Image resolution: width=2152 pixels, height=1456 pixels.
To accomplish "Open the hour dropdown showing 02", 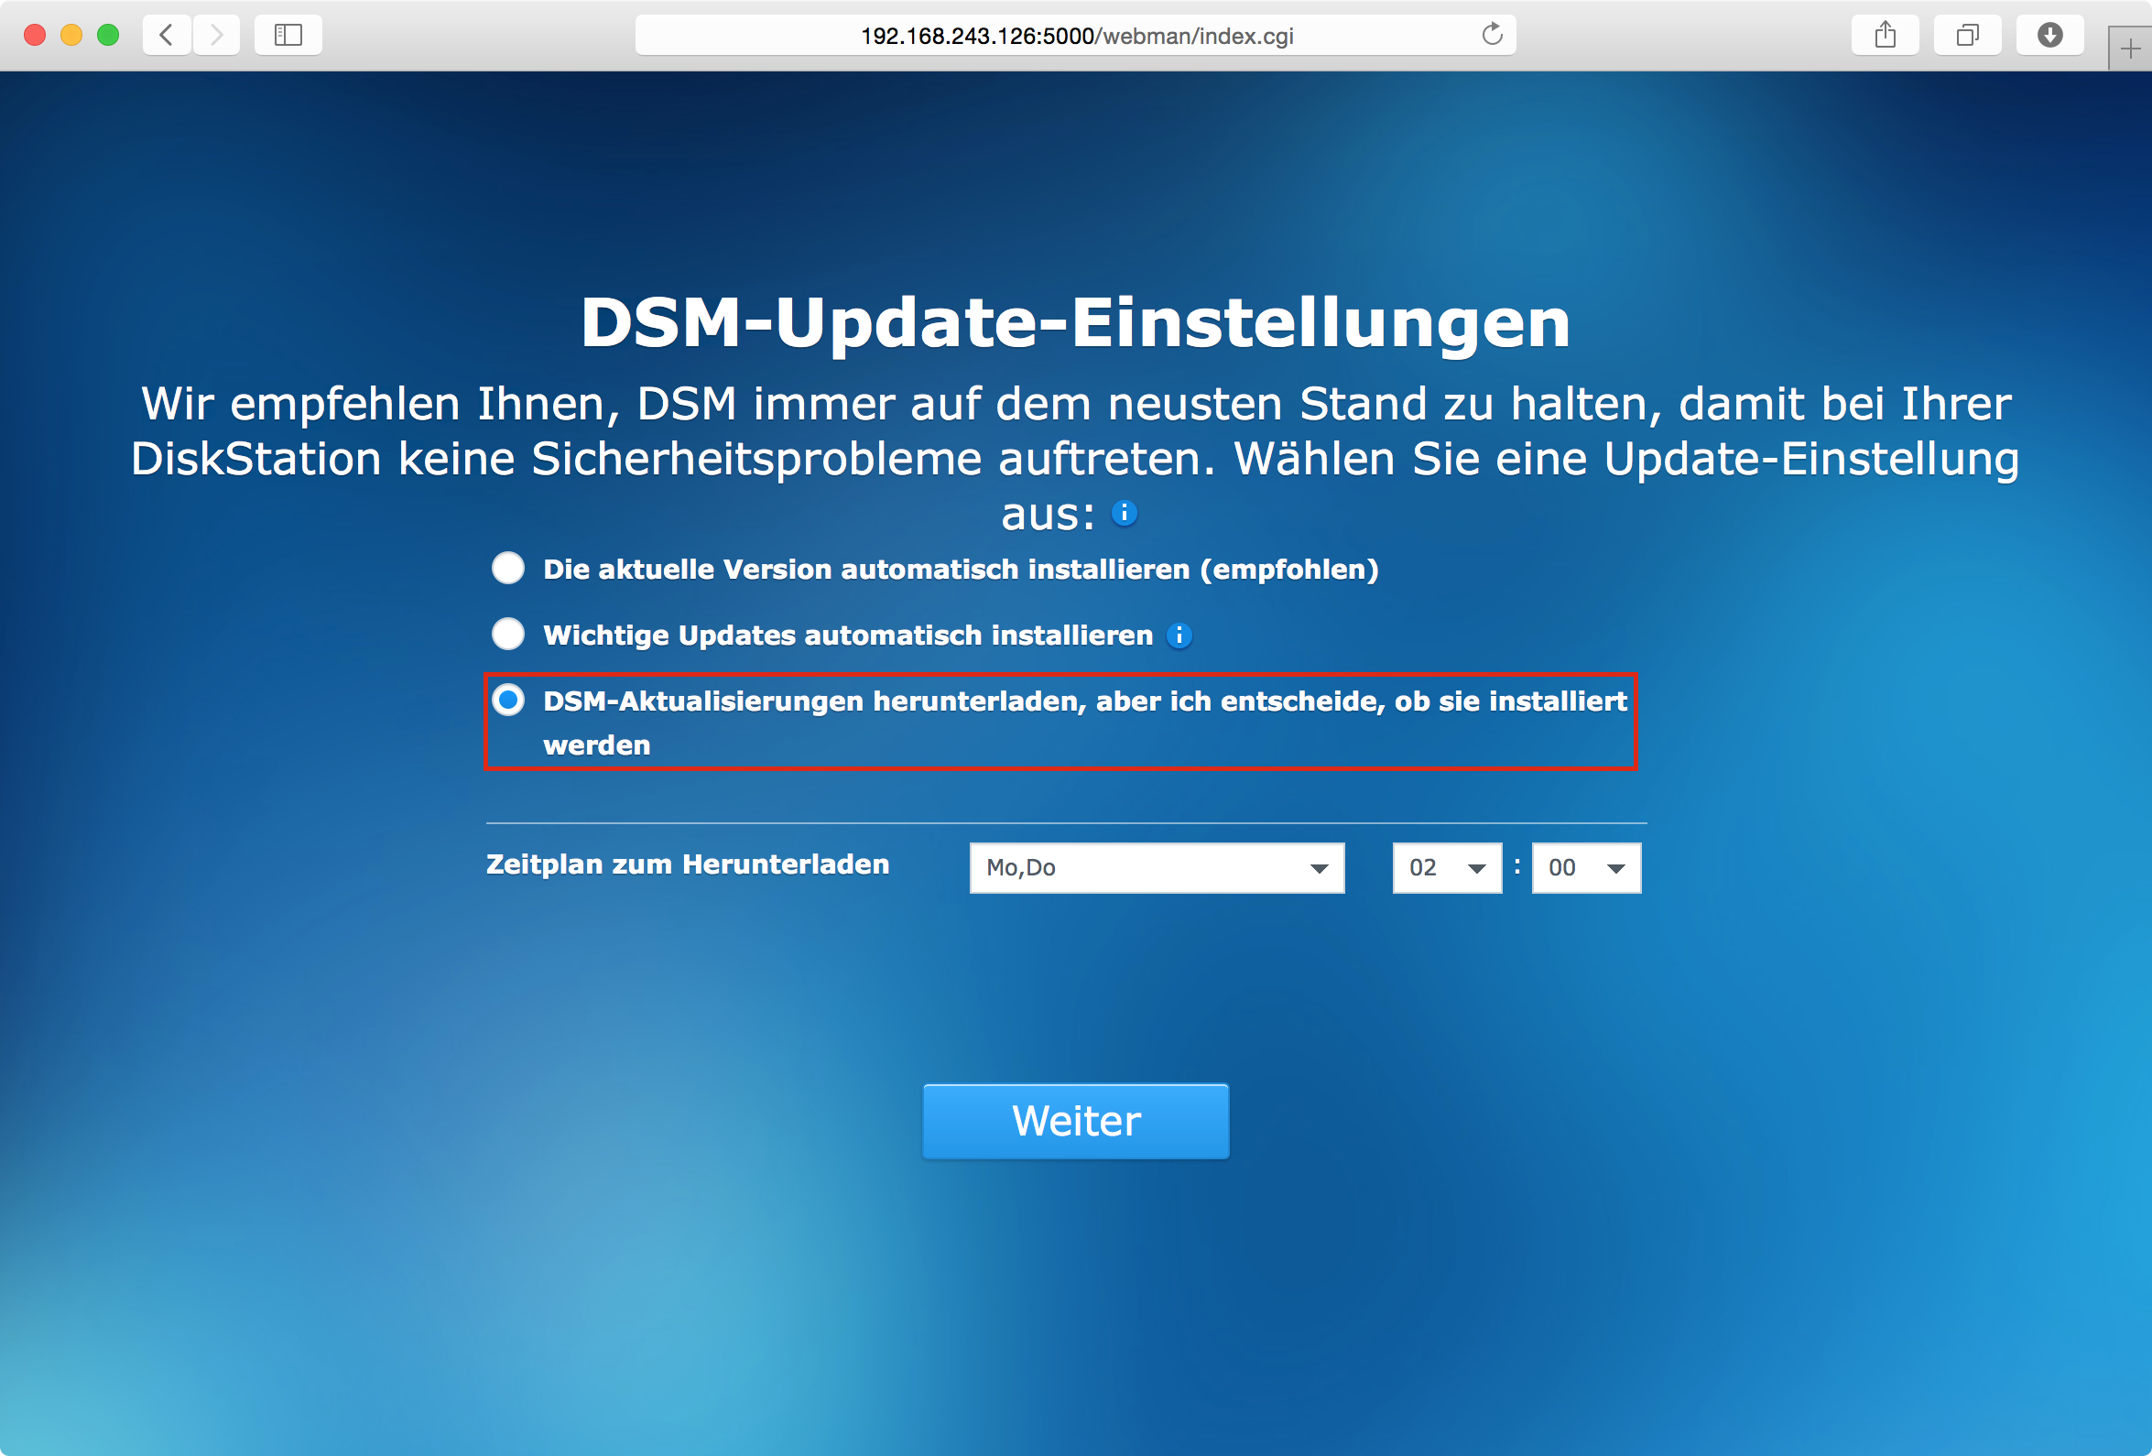I will (1446, 868).
